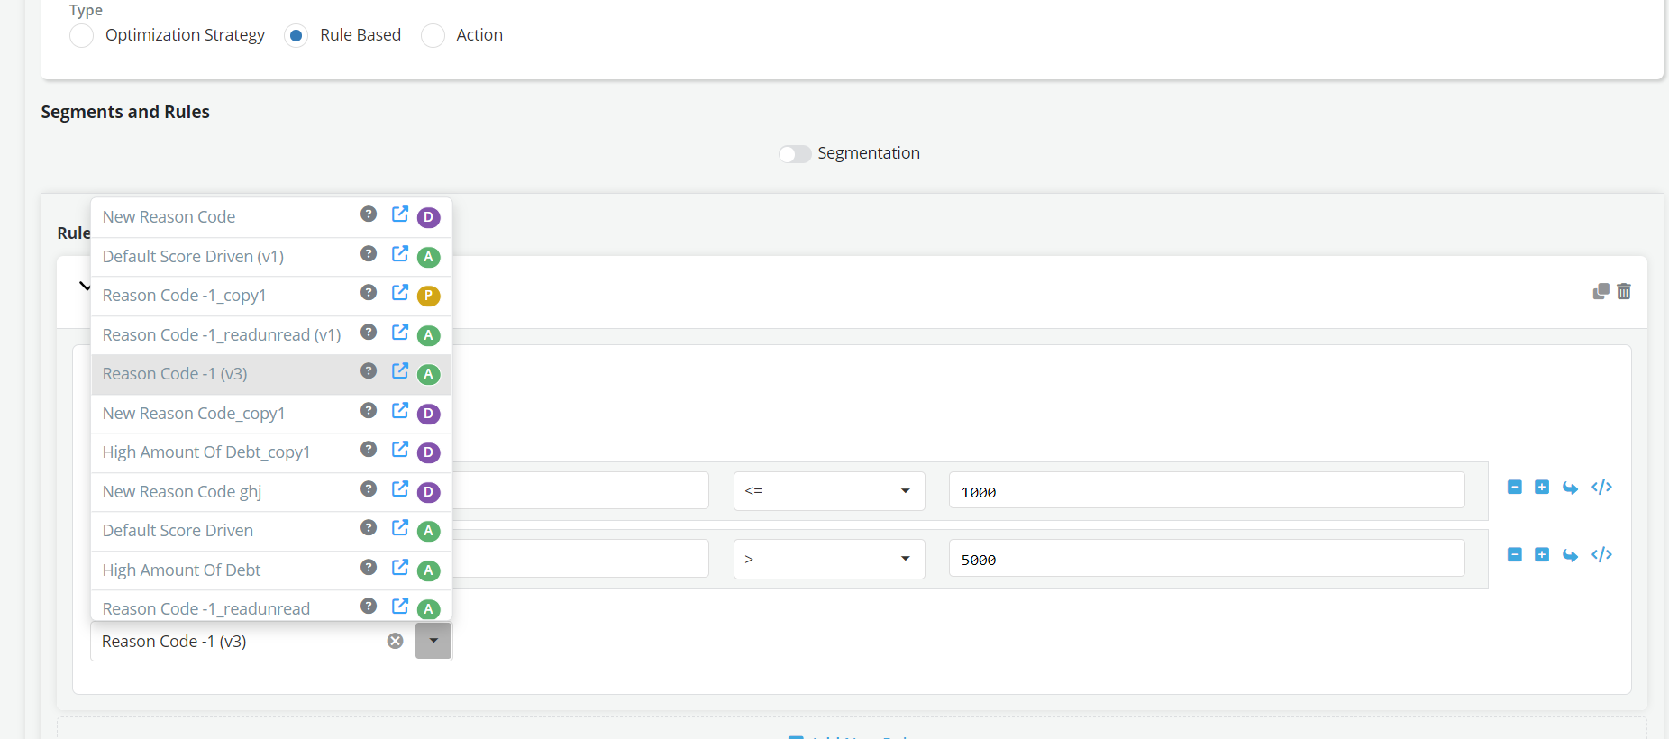This screenshot has height=739, width=1669.
Task: Collapse the reason code dropdown list
Action: (433, 641)
